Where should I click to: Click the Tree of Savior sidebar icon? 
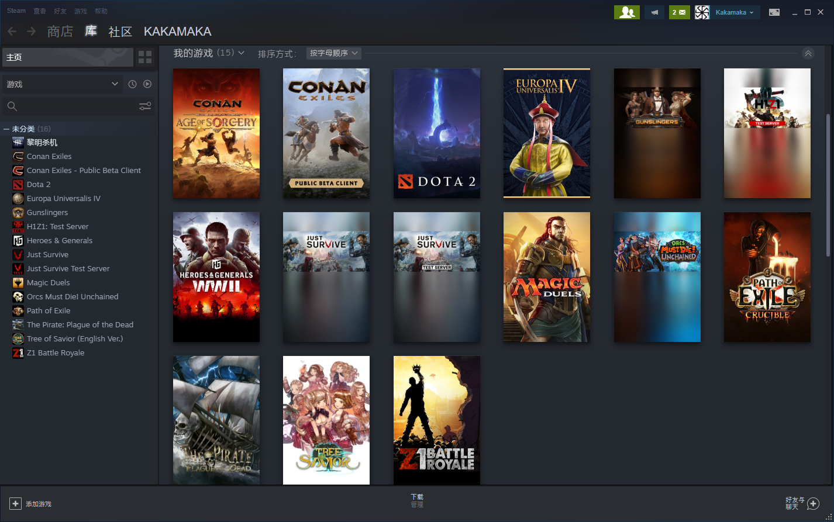tap(18, 338)
